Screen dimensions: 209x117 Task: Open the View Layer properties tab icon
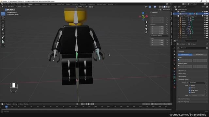(174, 54)
